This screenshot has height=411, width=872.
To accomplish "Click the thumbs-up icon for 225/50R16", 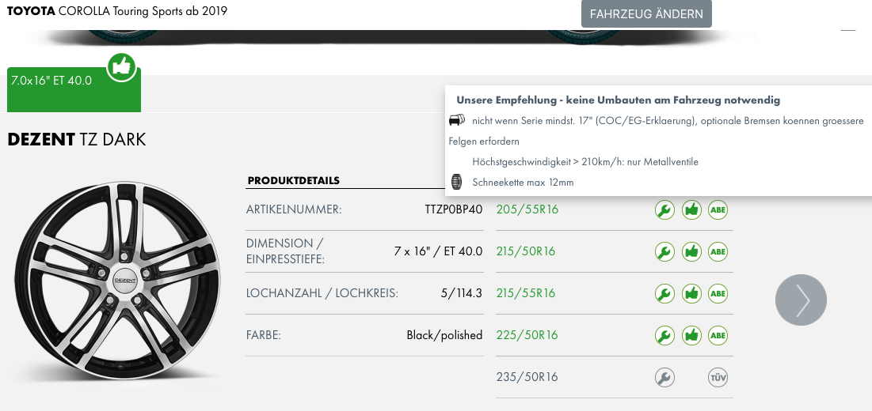I will pyautogui.click(x=691, y=336).
